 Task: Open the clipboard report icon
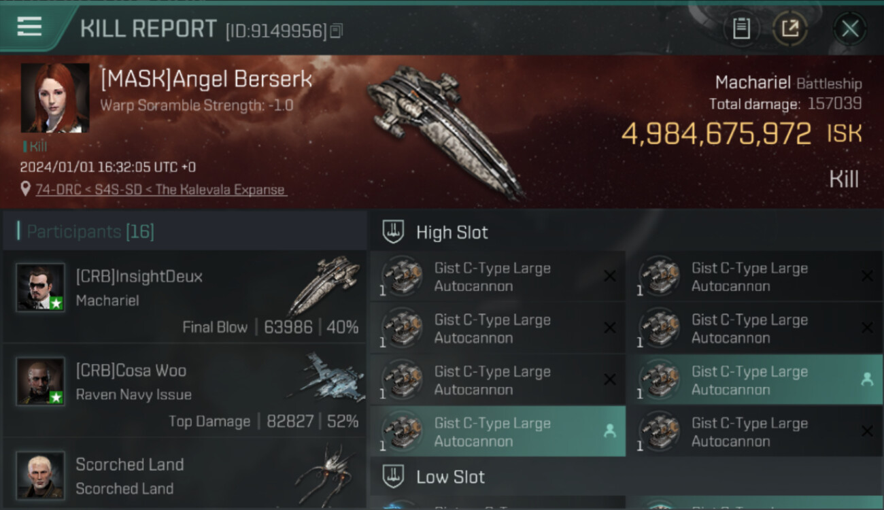pos(741,29)
